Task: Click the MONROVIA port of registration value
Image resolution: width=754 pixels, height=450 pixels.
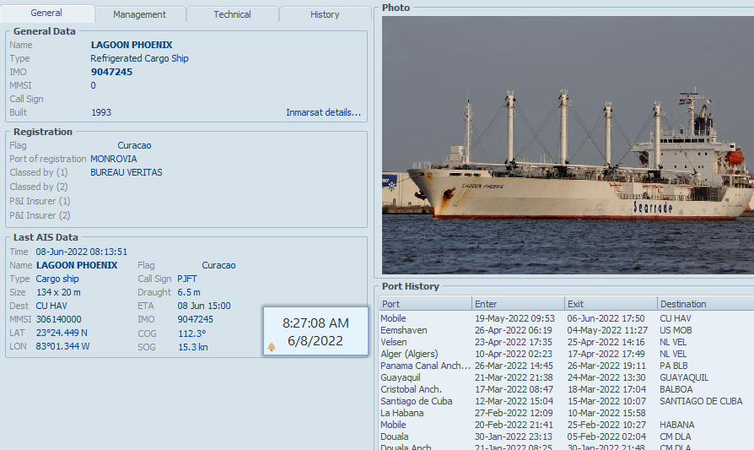Action: 114,159
